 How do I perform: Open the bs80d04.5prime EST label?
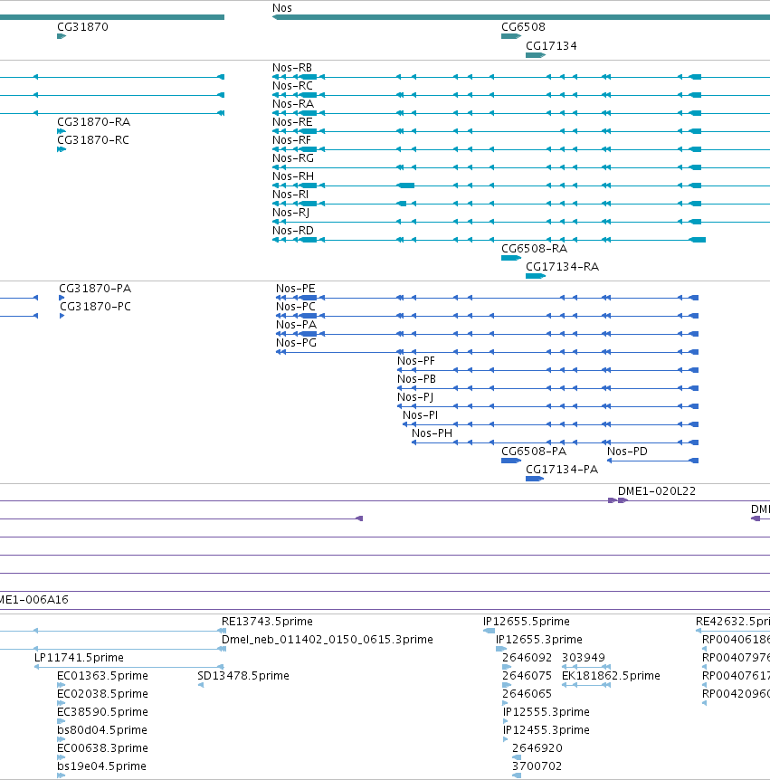click(x=102, y=729)
